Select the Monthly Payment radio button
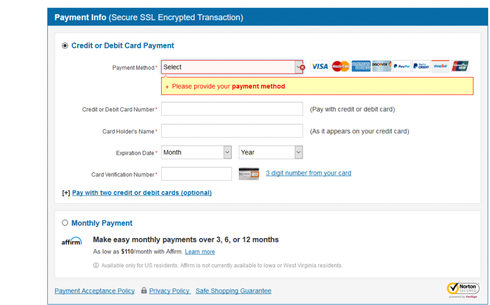Screen dimensions: 490x305 (x=65, y=223)
